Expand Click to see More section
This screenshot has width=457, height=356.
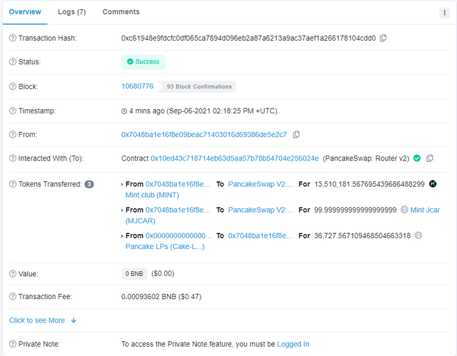[x=43, y=320]
